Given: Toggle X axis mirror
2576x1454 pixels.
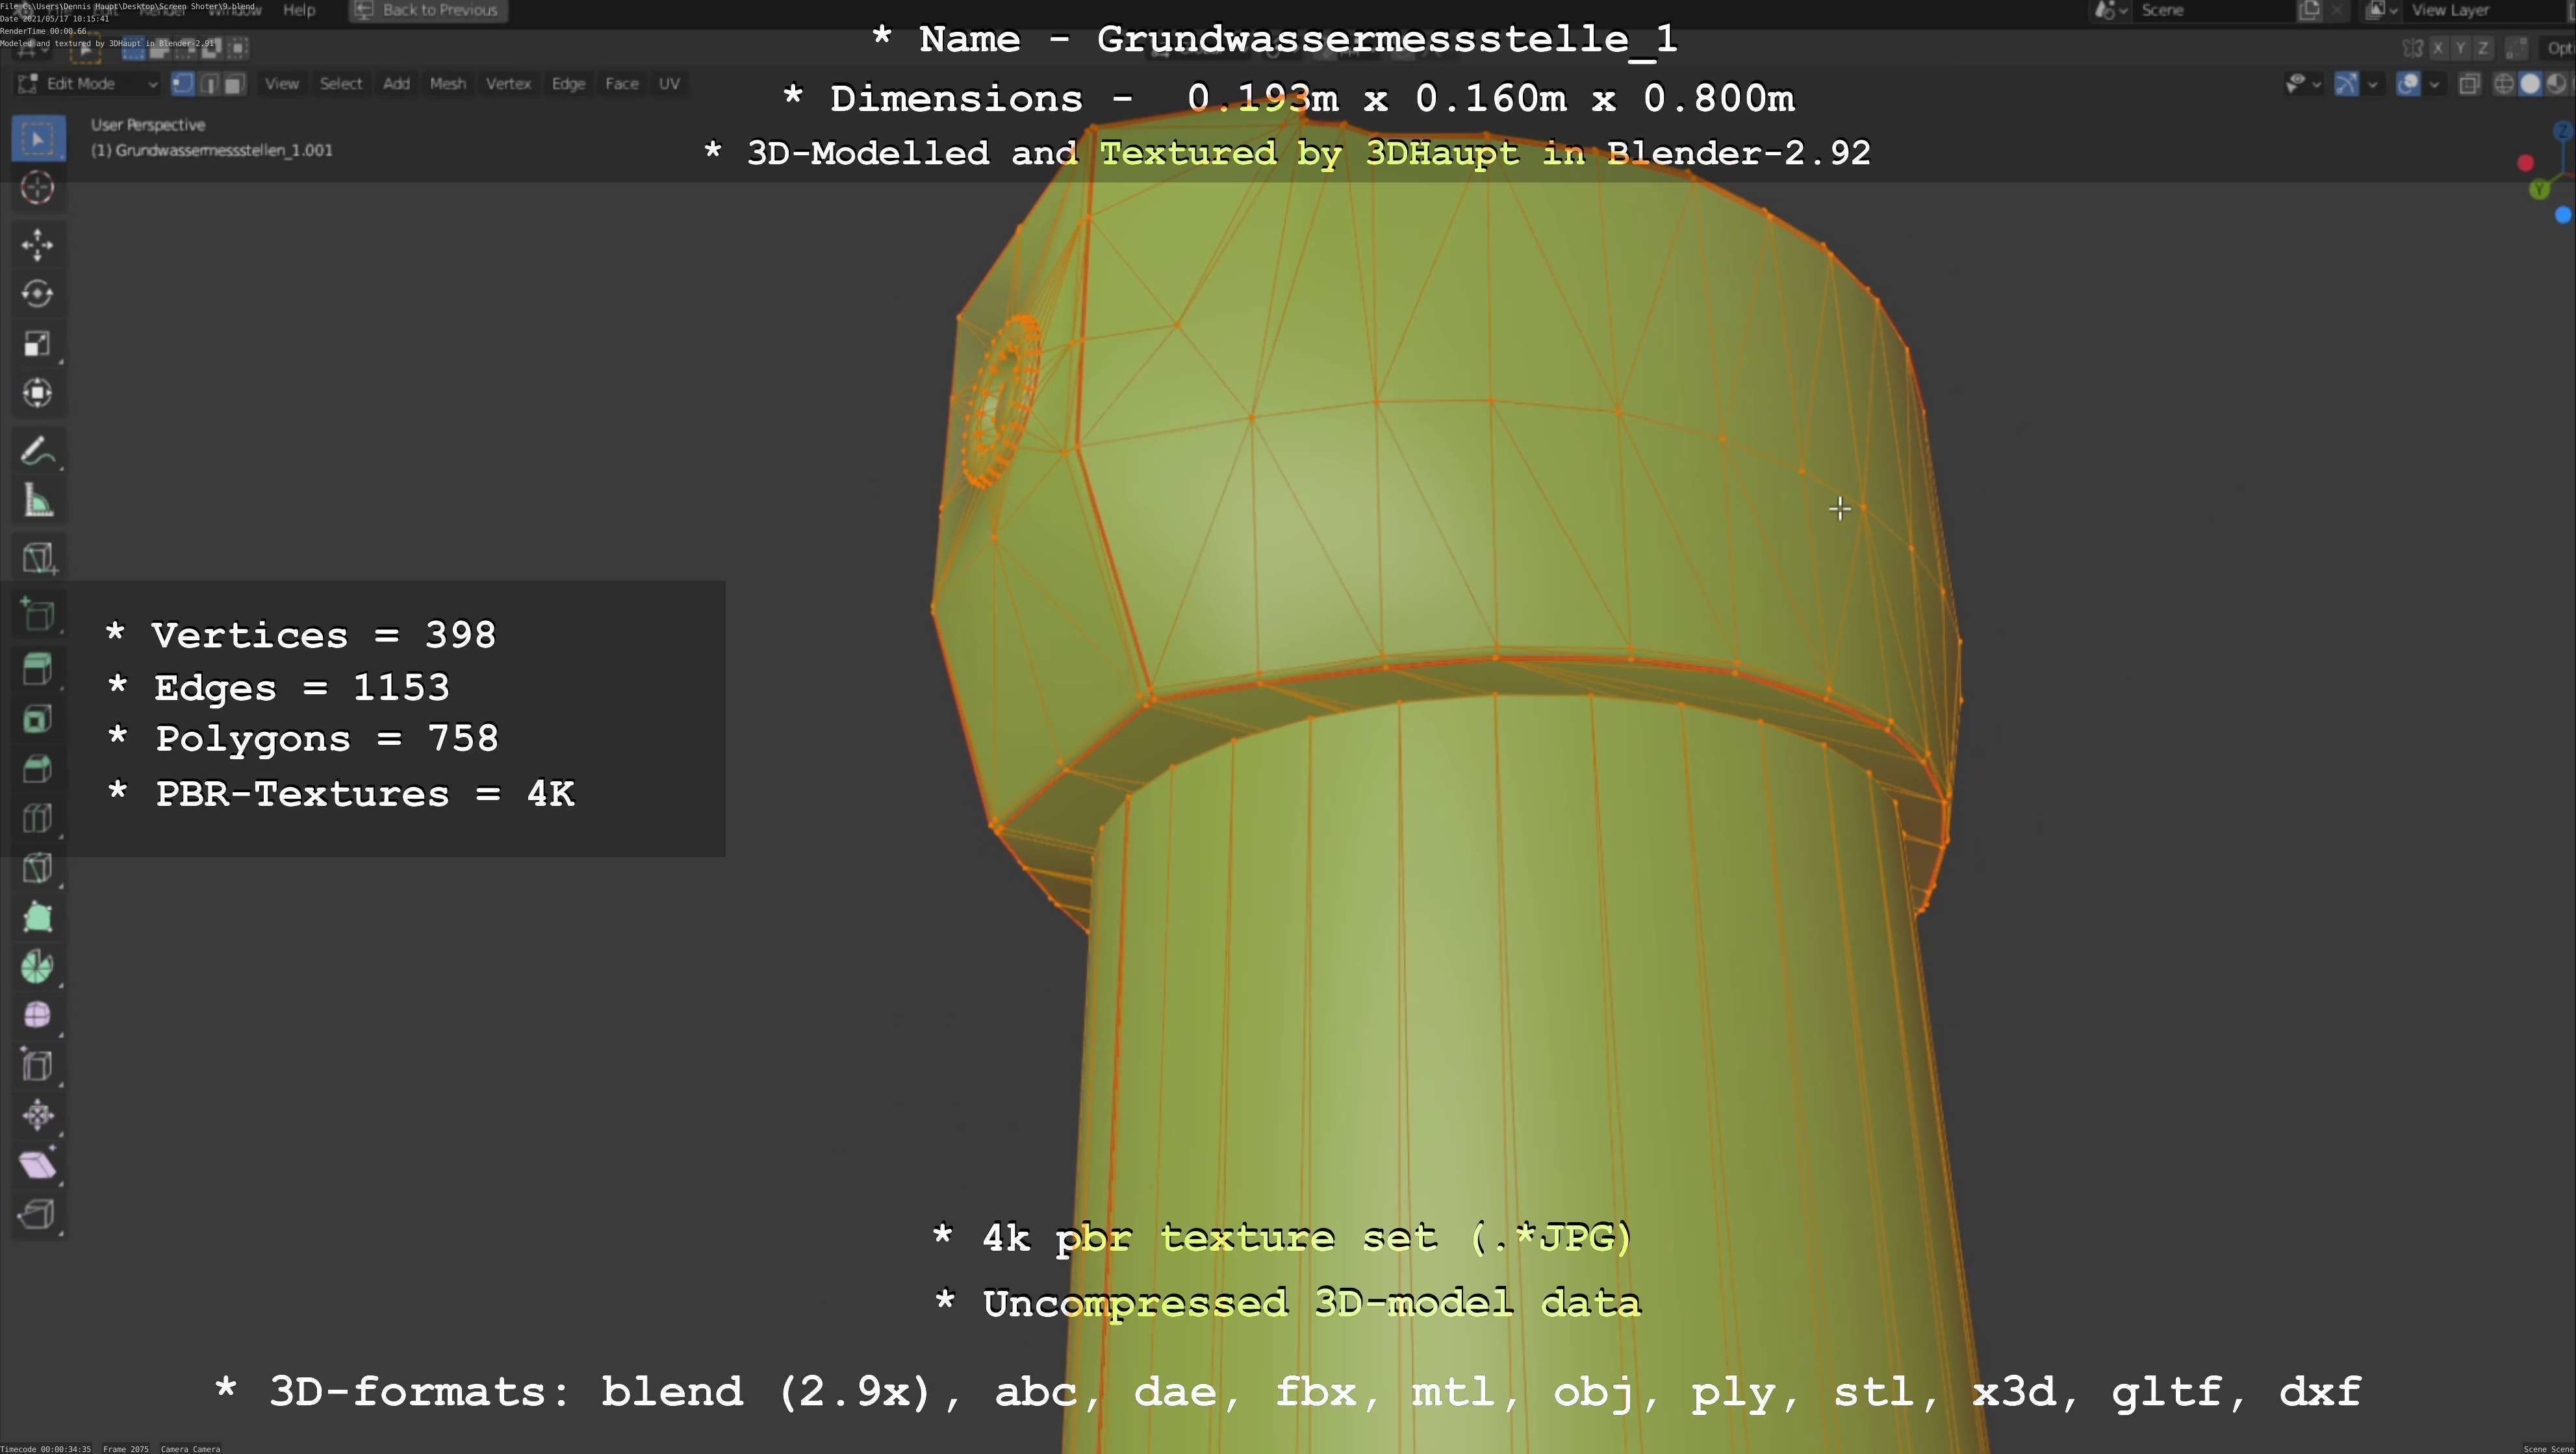Looking at the screenshot, I should tap(2438, 48).
